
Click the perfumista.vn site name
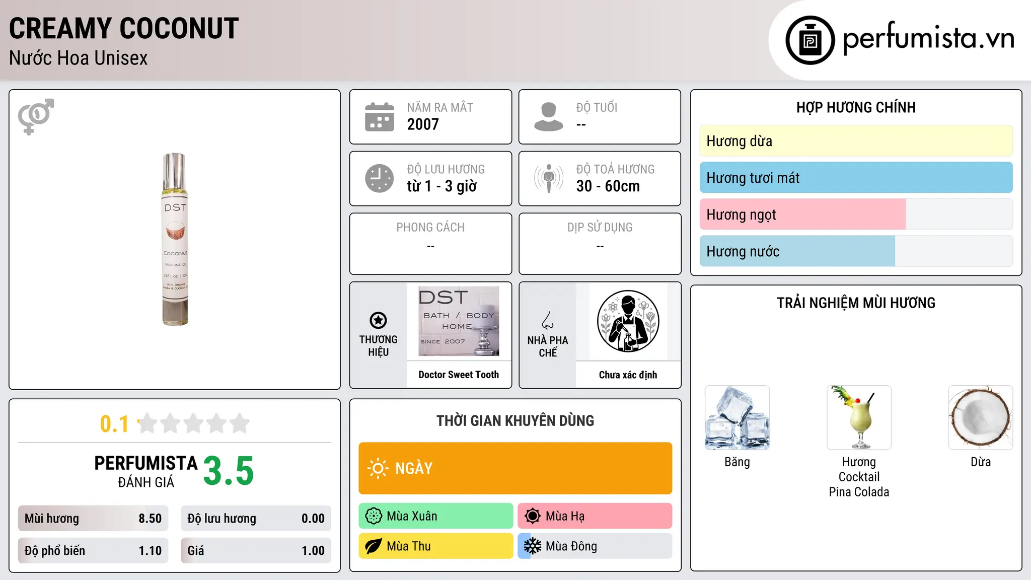(x=928, y=38)
